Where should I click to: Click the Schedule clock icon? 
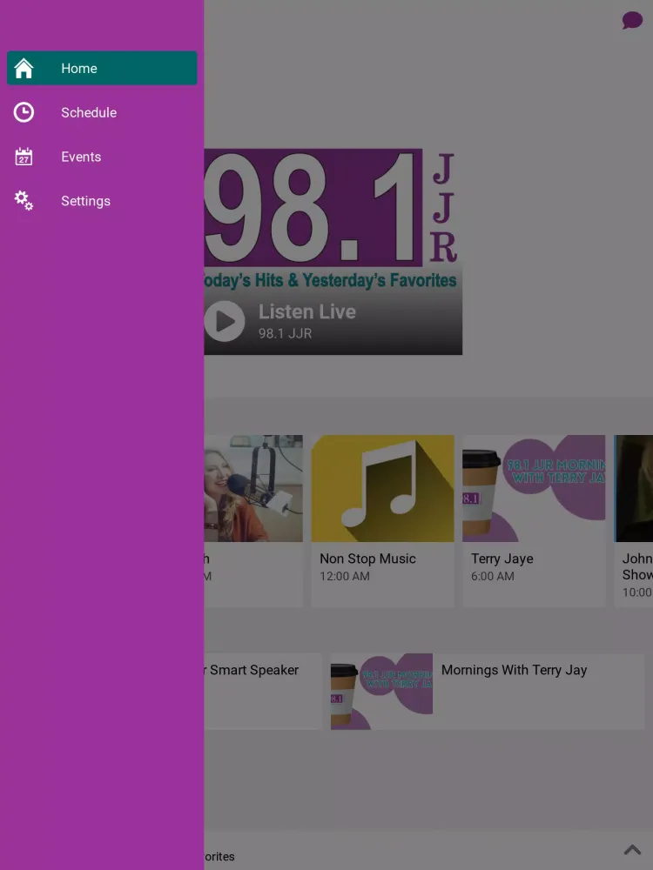click(x=24, y=112)
